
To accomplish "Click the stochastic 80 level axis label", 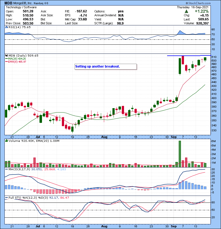I will tap(213, 203).
